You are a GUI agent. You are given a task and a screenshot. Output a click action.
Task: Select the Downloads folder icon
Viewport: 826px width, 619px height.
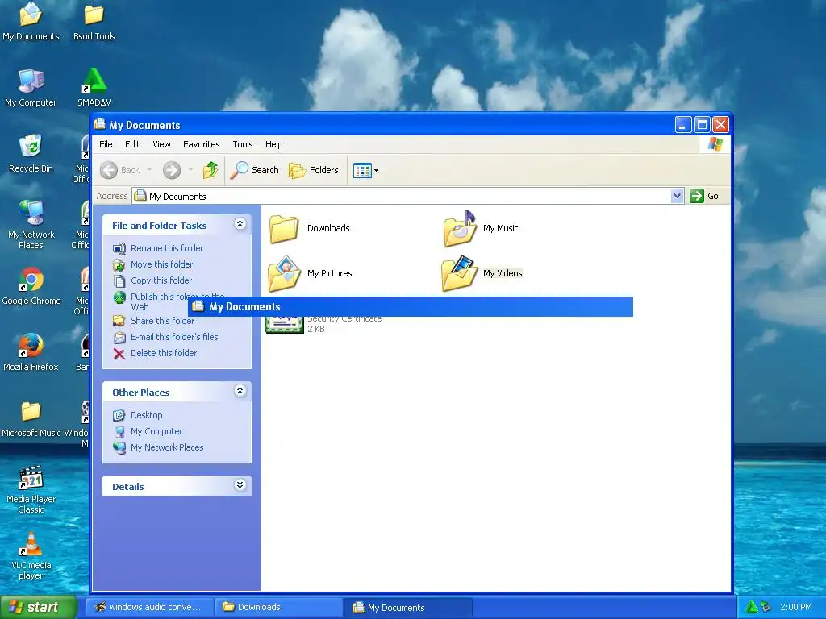[285, 228]
